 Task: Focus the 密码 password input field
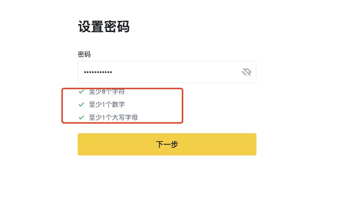158,72
